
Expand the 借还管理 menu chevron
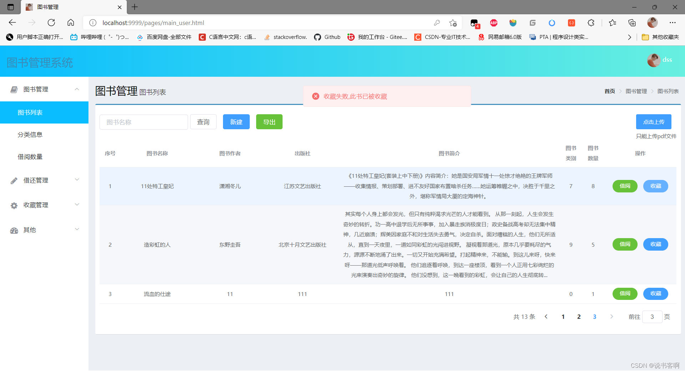tap(77, 180)
